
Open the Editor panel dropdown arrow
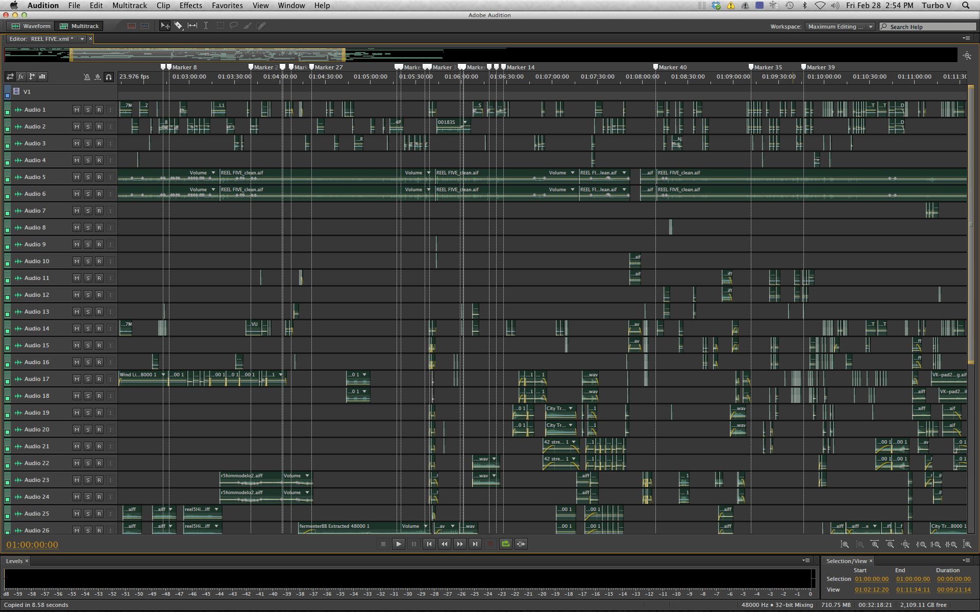pos(82,38)
